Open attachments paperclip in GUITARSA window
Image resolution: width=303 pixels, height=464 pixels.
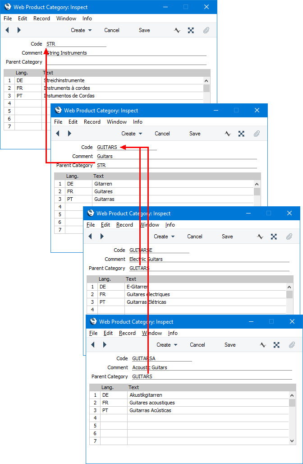pos(292,345)
